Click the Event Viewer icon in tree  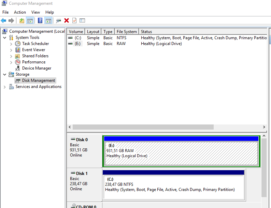(18, 50)
